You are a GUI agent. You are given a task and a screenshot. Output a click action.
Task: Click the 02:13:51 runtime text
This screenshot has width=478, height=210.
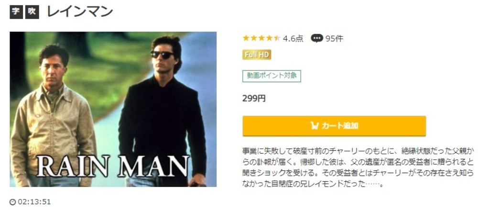[x=34, y=202]
